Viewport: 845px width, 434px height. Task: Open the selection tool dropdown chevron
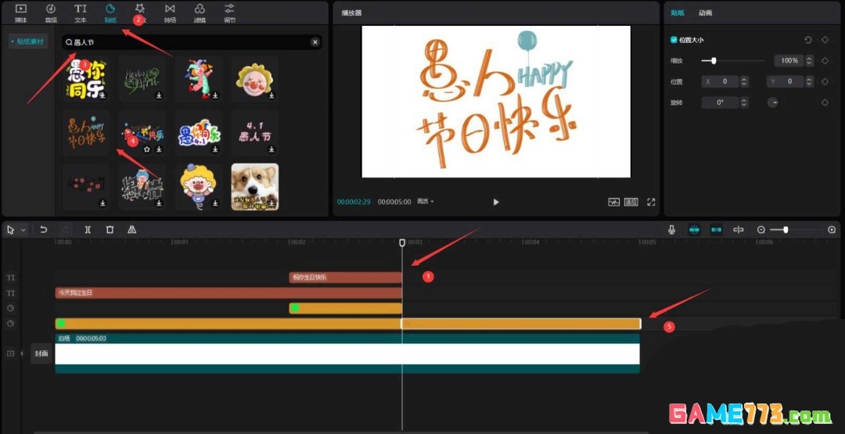23,230
